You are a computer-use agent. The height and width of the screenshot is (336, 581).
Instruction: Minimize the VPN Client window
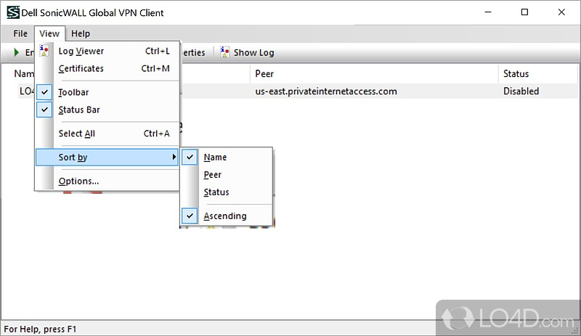[488, 12]
